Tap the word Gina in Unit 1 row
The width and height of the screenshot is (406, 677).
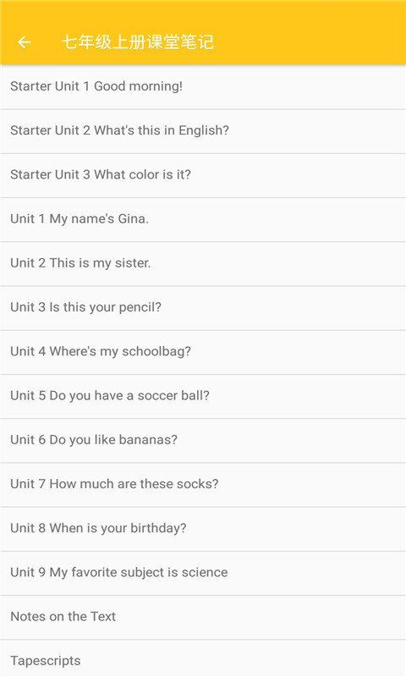pos(134,218)
